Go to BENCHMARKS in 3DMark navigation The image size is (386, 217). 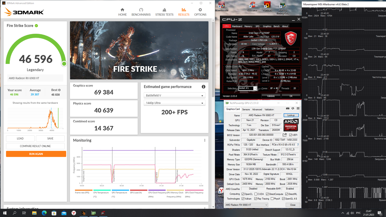click(141, 12)
